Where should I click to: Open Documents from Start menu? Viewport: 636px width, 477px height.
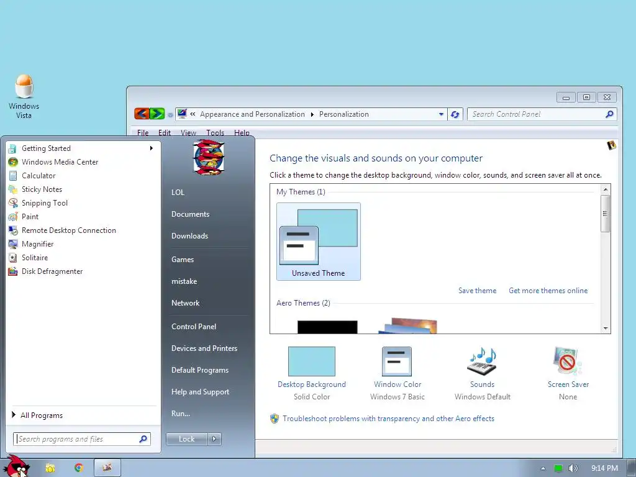point(190,214)
